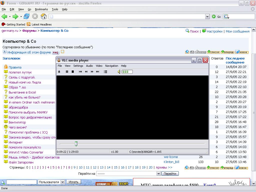The image size is (256, 192).
Task: Open the Forward button history dropdown arrow
Action: click(x=21, y=16)
